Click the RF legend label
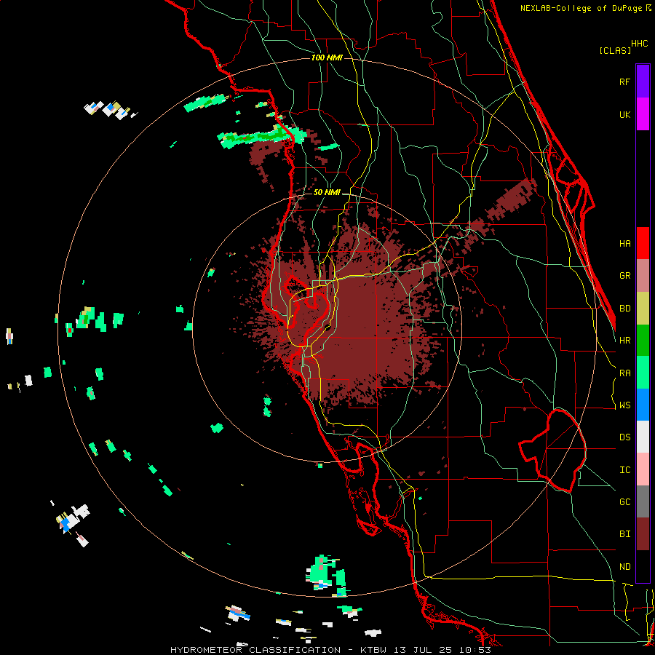Screen dimensions: 655x655 pos(624,82)
